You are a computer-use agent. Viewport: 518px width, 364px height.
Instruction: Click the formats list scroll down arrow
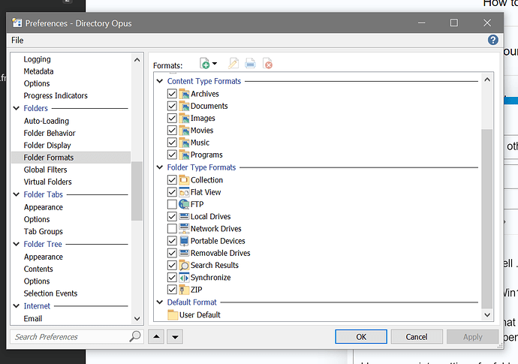487,314
